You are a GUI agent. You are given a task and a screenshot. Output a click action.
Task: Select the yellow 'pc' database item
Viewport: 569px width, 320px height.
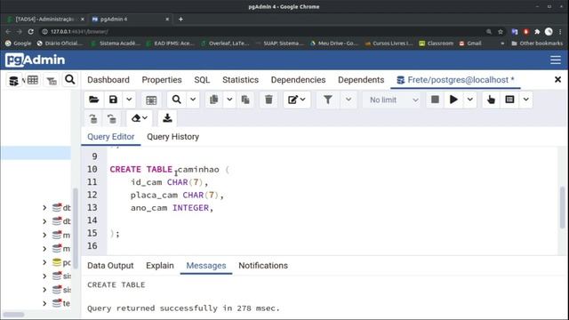click(x=61, y=262)
